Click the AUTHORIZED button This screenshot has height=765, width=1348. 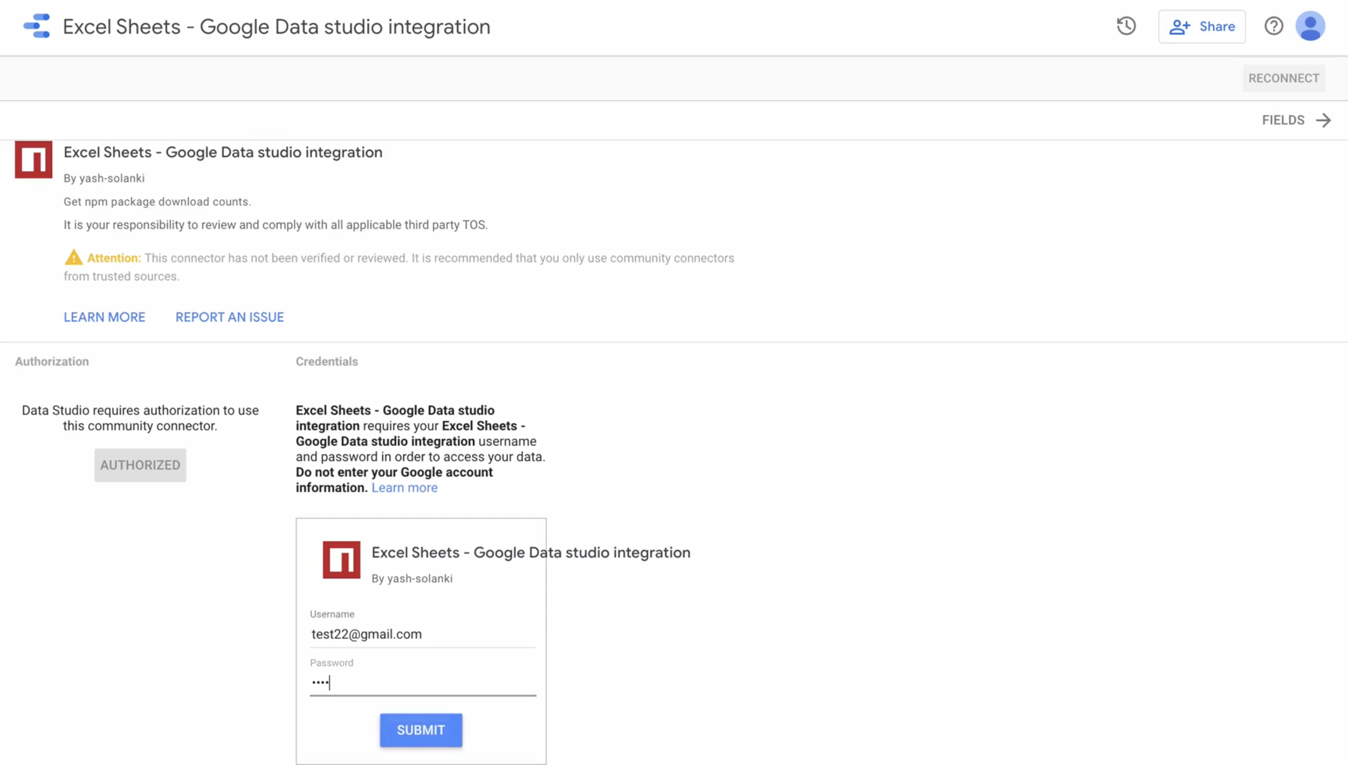[x=140, y=465]
